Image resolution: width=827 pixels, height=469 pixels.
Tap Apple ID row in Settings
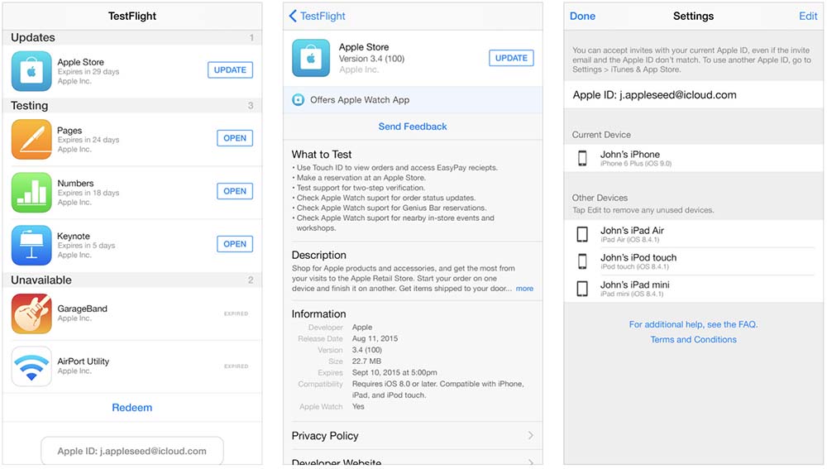693,95
